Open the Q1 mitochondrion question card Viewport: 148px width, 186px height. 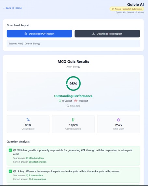click(x=73, y=156)
